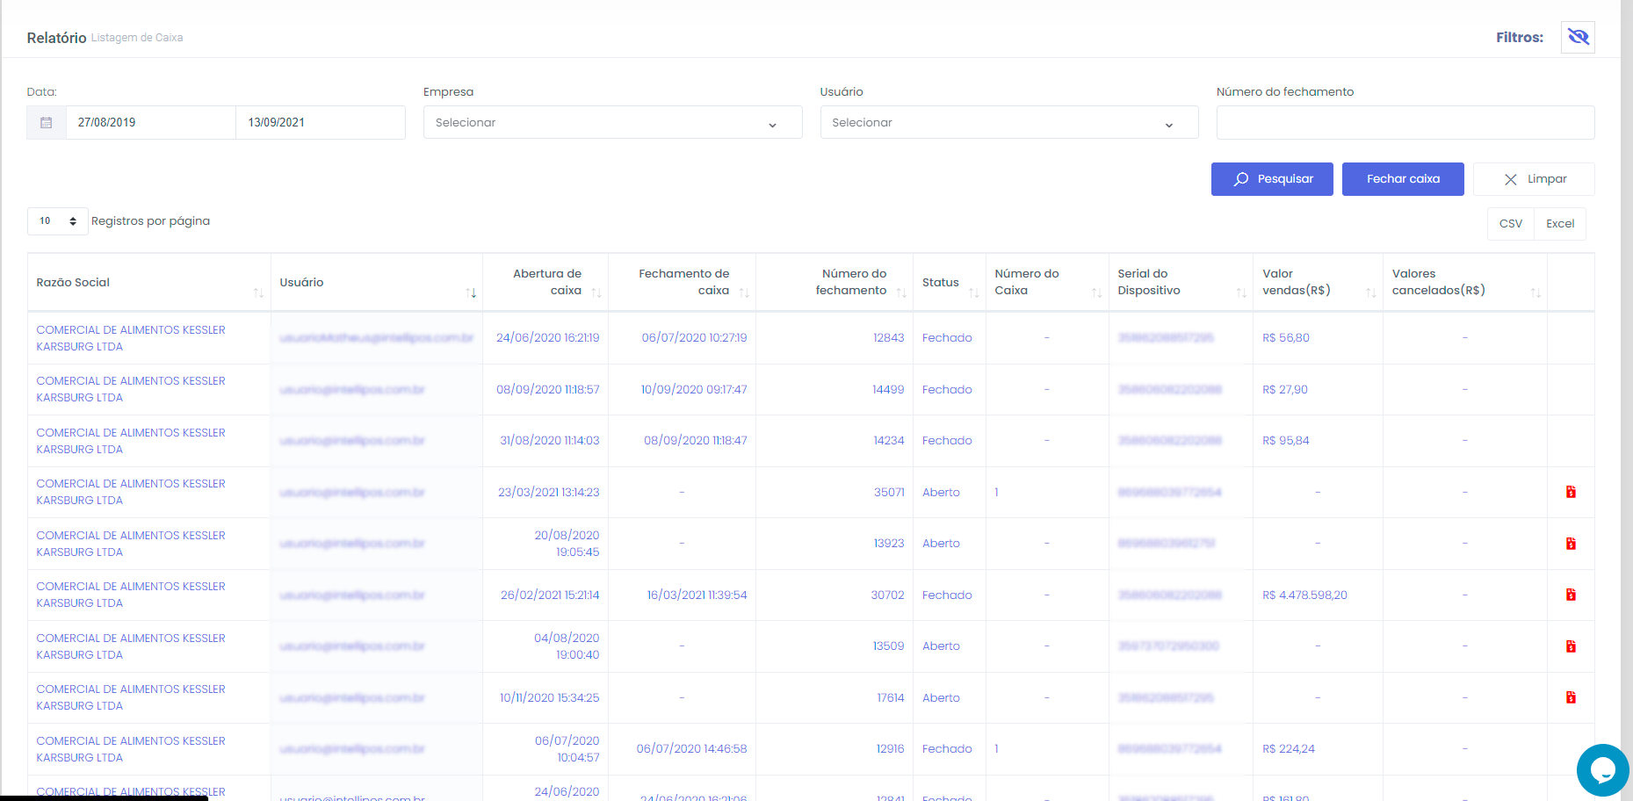Open the red PDF icon for closing 35071
The width and height of the screenshot is (1633, 801).
coord(1571,492)
